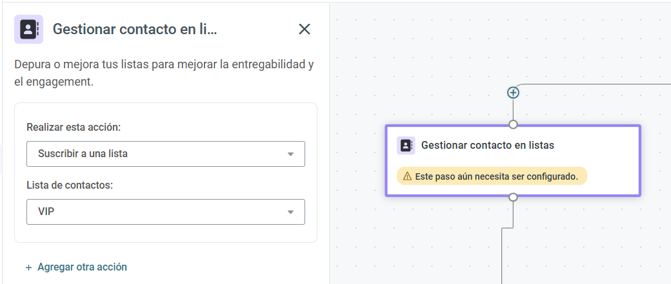Image resolution: width=671 pixels, height=284 pixels.
Task: Click the Lista de contactos label
Action: pyautogui.click(x=69, y=185)
